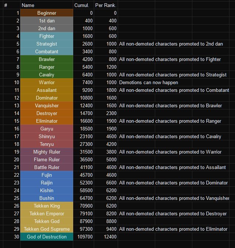Select note about promotion to Vanquisher
The height and width of the screenshot is (248, 235).
174,198
